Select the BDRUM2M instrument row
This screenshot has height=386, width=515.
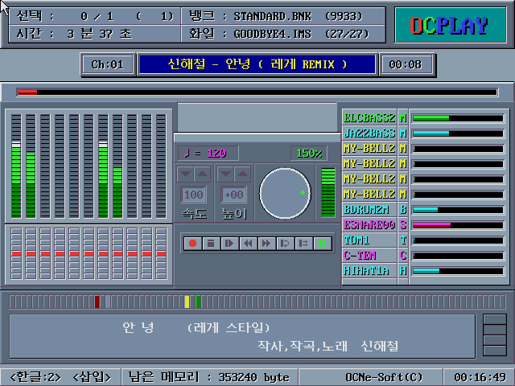[369, 210]
